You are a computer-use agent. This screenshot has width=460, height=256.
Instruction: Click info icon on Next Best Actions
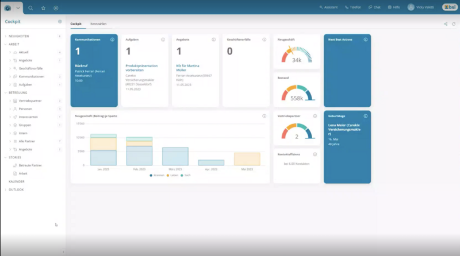click(366, 40)
